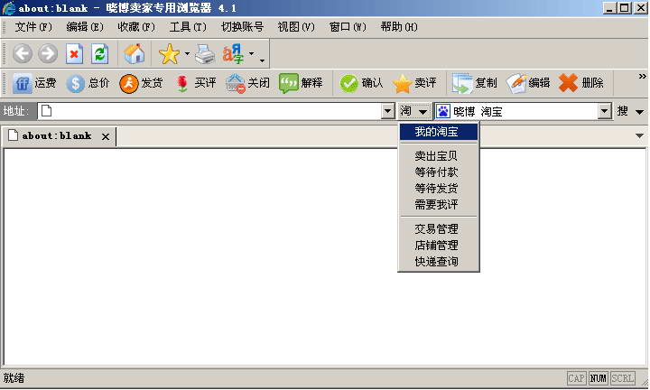Image resolution: width=650 pixels, height=390 pixels.
Task: Expand the search box dropdown arrow
Action: (x=604, y=111)
